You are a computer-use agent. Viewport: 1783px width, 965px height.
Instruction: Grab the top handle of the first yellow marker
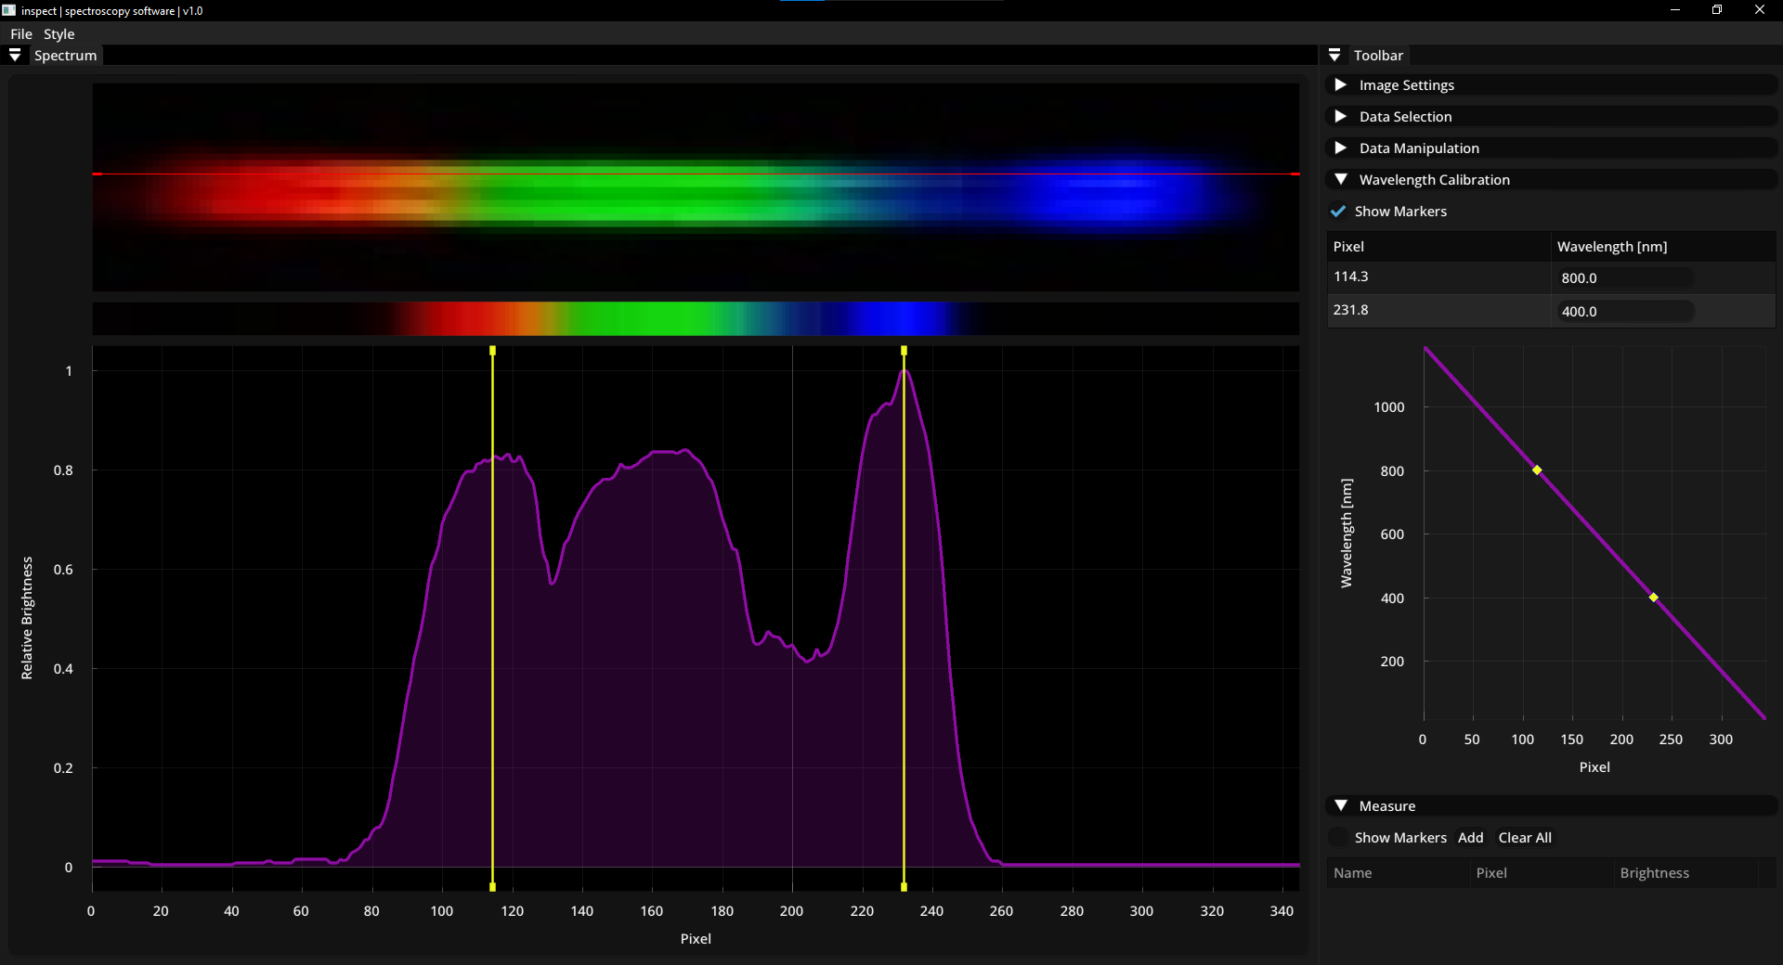point(492,351)
